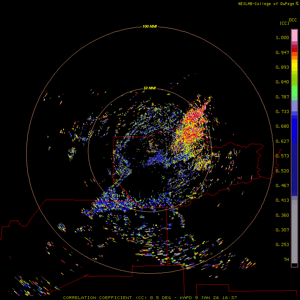Click the 0.253 color scale value
Viewport: 300px width, 300px height.
point(282,245)
